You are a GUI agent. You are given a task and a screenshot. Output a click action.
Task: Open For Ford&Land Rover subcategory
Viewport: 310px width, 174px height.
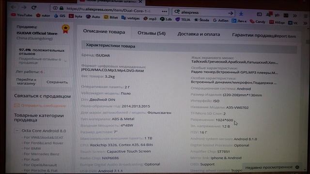pyautogui.click(x=43, y=143)
